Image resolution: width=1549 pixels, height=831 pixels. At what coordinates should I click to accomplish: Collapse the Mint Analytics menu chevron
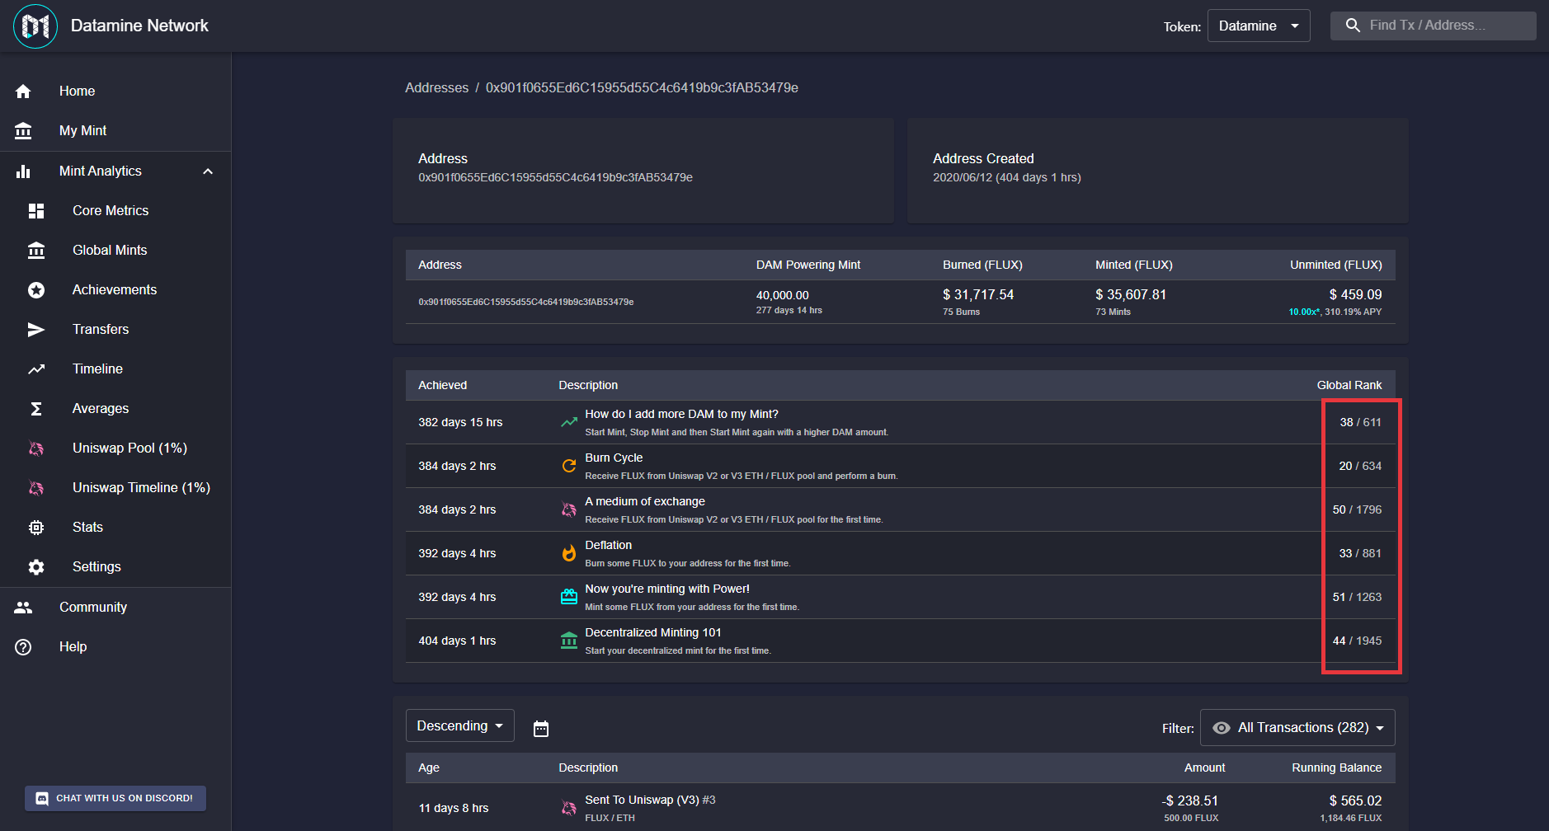click(208, 171)
